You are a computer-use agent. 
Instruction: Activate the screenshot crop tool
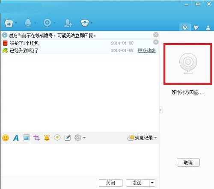36,138
